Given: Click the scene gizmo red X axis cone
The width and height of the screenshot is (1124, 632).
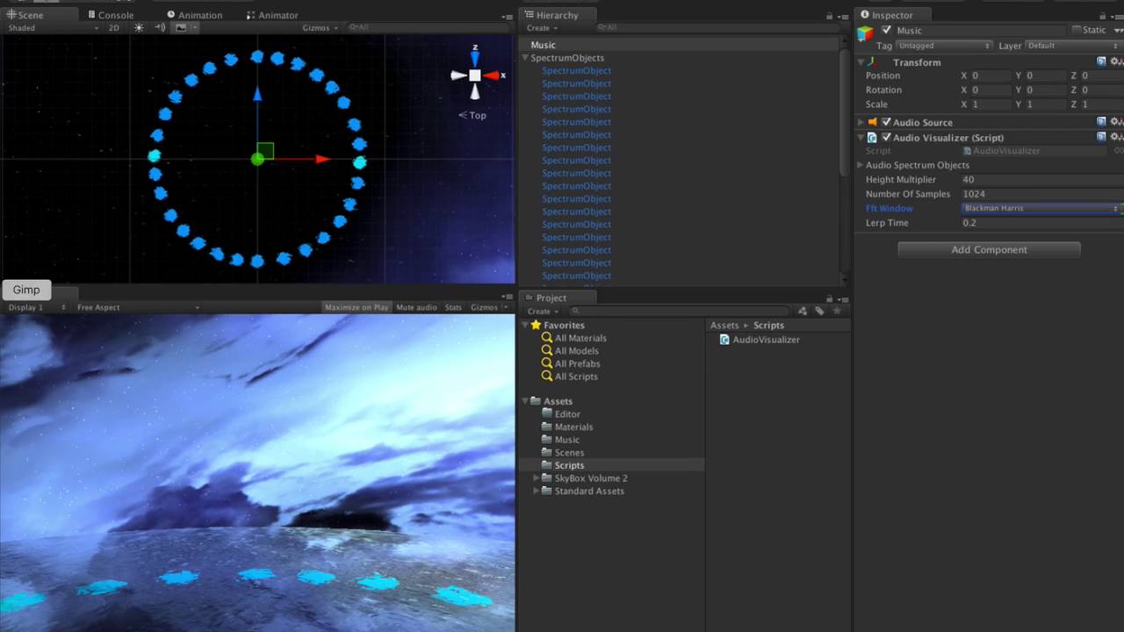Looking at the screenshot, I should (x=492, y=75).
